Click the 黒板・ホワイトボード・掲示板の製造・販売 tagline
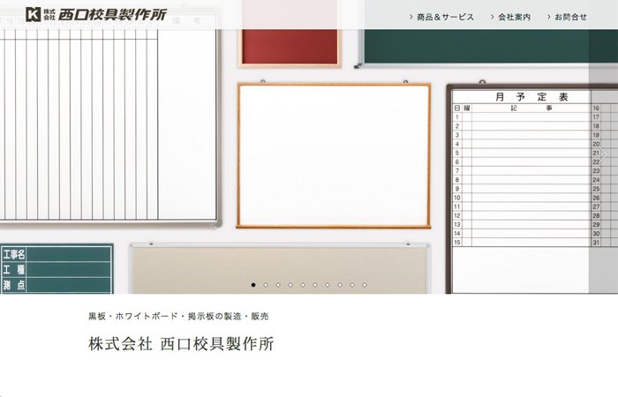618x397 pixels. coord(178,316)
